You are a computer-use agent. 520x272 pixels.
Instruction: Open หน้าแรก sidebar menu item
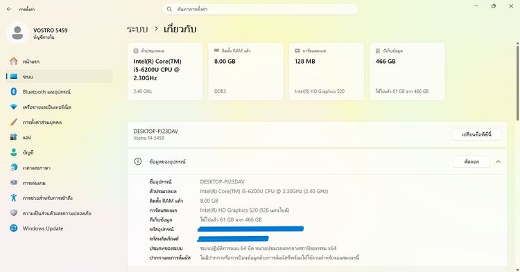point(60,62)
